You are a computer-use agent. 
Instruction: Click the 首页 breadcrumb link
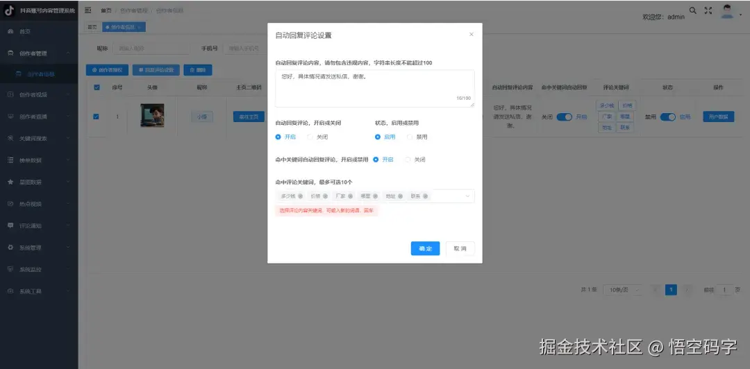[x=106, y=10]
